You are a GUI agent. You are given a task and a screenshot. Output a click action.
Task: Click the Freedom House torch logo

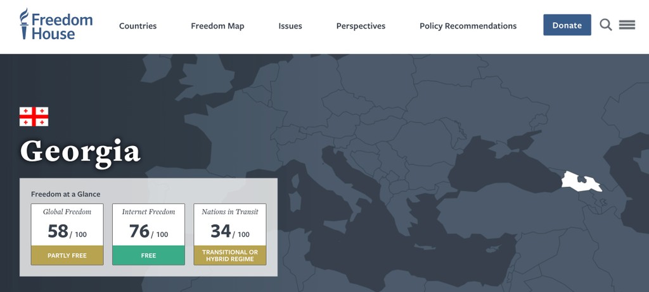tap(25, 24)
